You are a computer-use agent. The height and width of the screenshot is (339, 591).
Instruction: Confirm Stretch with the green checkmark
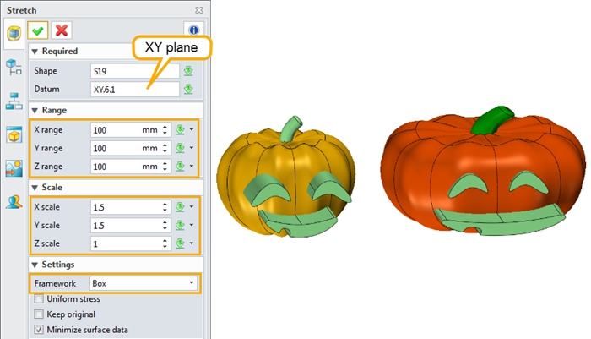[x=38, y=30]
